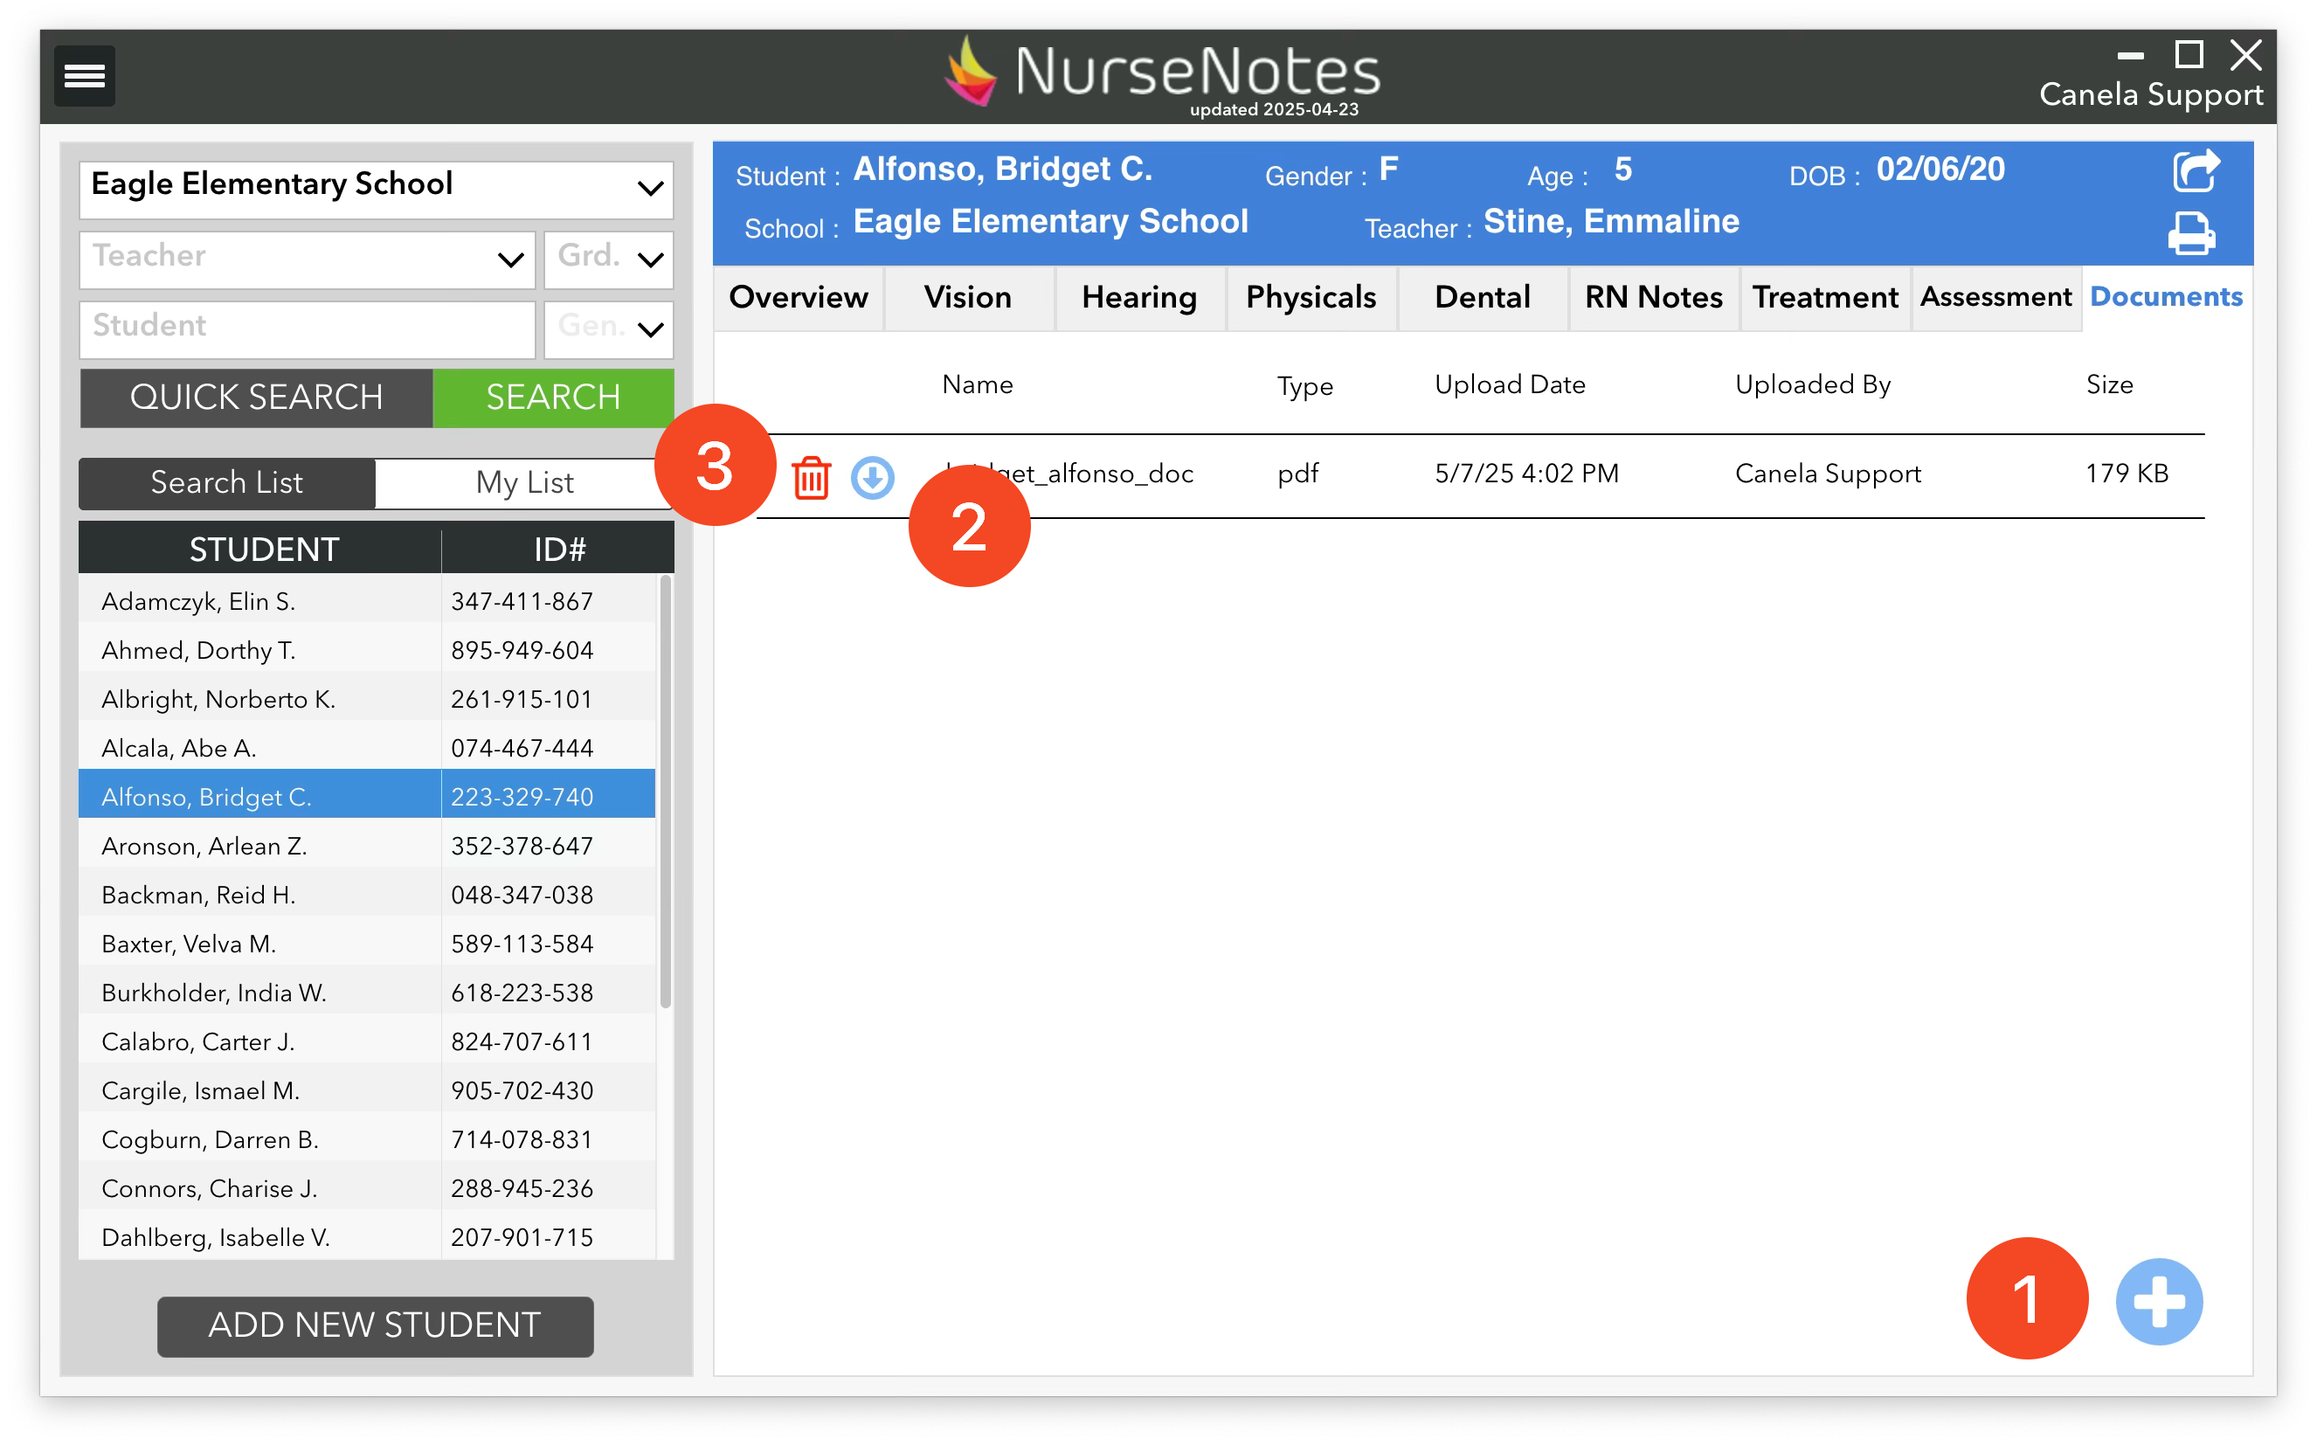The height and width of the screenshot is (1439, 2317).
Task: Open the hamburger menu
Action: (84, 75)
